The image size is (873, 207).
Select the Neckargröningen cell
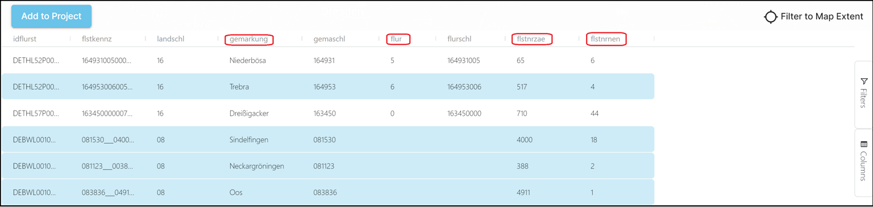coord(257,166)
